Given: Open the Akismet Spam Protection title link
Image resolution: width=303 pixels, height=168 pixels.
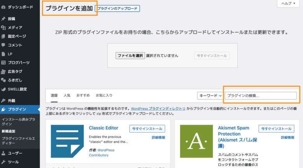Looking at the screenshot, I should pos(237,137).
